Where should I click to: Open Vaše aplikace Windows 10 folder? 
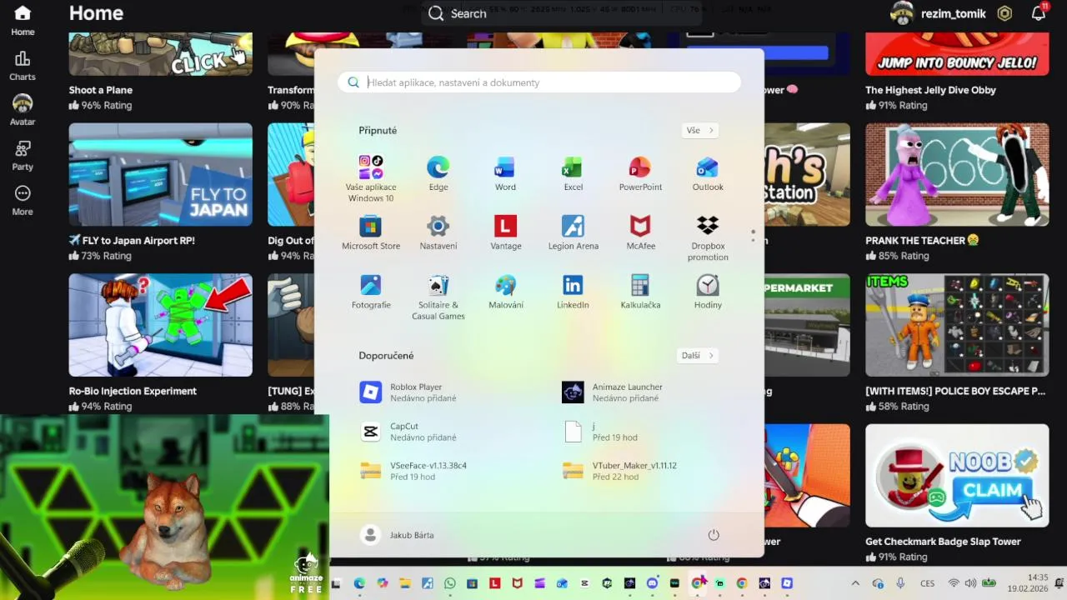tap(371, 179)
